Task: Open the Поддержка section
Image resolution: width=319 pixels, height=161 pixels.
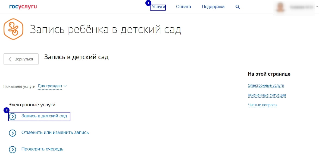Action: (213, 7)
